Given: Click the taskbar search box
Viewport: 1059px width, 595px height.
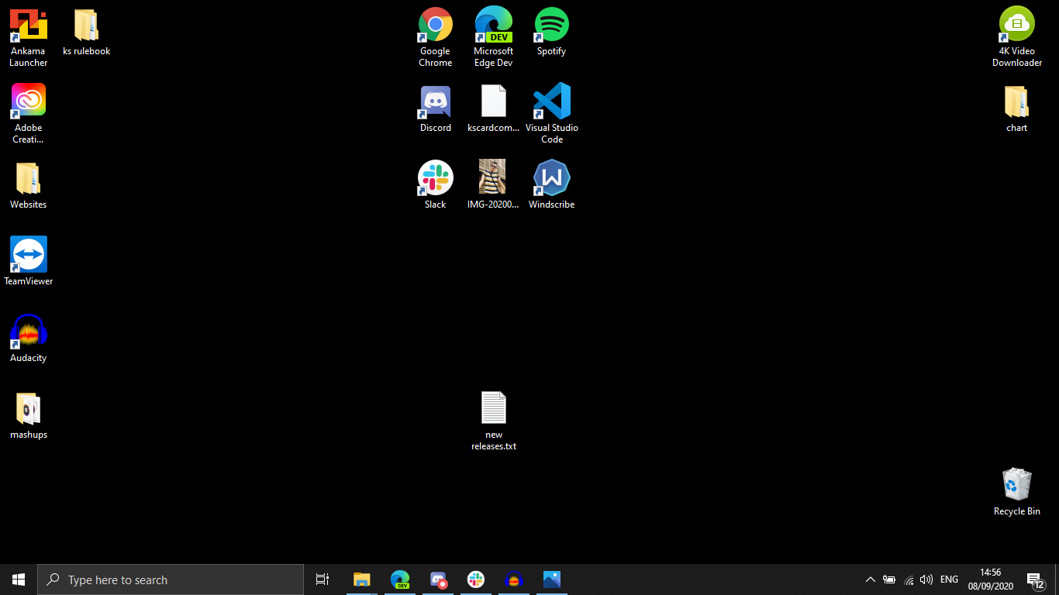Looking at the screenshot, I should click(171, 580).
